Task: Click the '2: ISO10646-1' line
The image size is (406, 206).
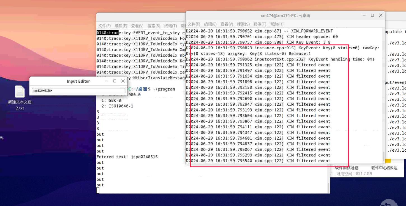Action: tap(117, 106)
